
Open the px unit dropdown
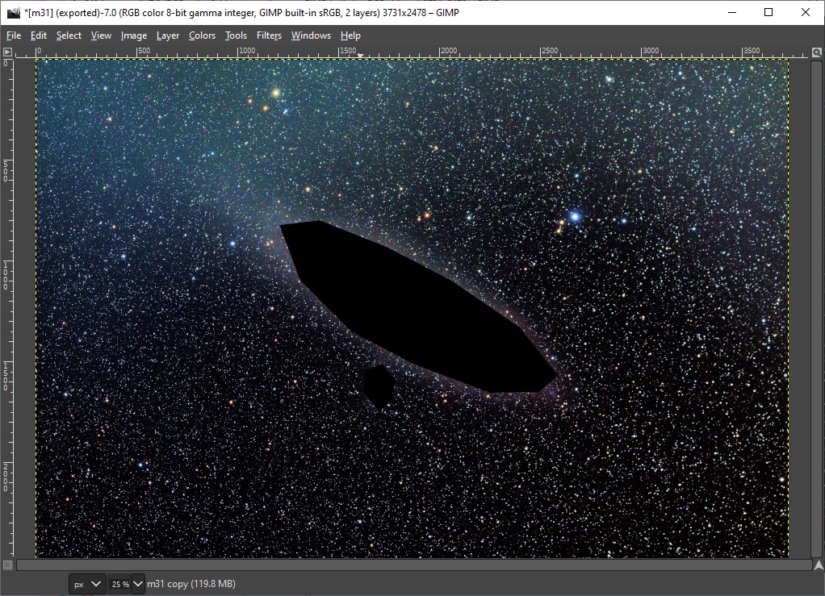point(87,583)
